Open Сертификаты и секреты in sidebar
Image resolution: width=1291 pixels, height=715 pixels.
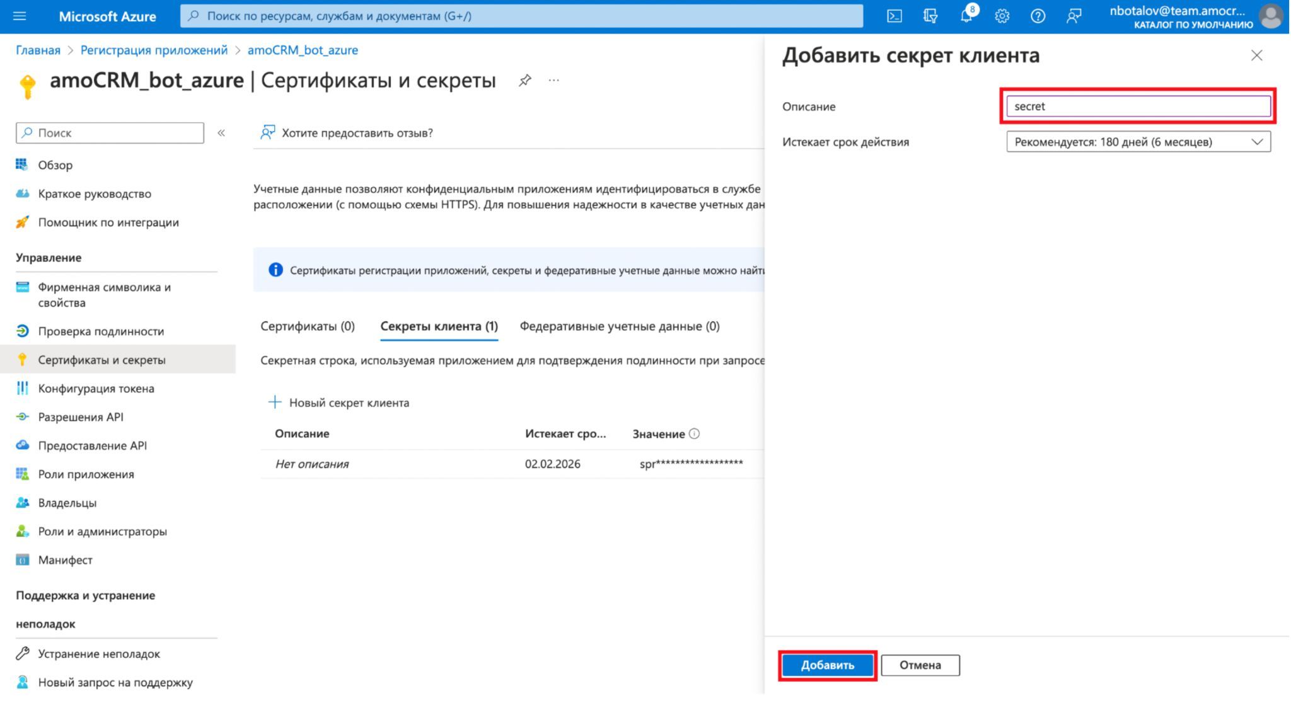118,360
